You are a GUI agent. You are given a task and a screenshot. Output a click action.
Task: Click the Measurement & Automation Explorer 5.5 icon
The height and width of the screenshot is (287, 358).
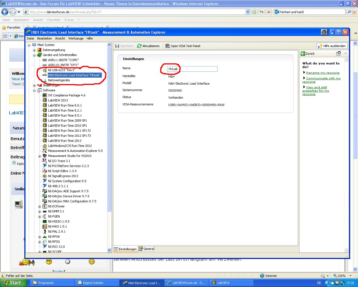45,151
